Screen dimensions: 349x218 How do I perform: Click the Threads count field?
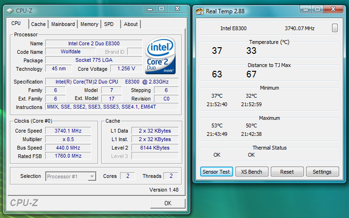pyautogui.click(x=171, y=176)
